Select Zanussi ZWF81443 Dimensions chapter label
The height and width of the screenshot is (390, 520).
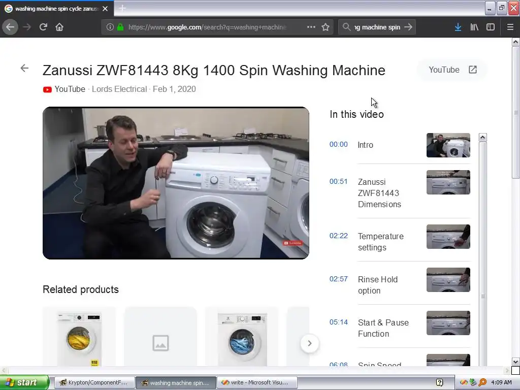pyautogui.click(x=379, y=193)
